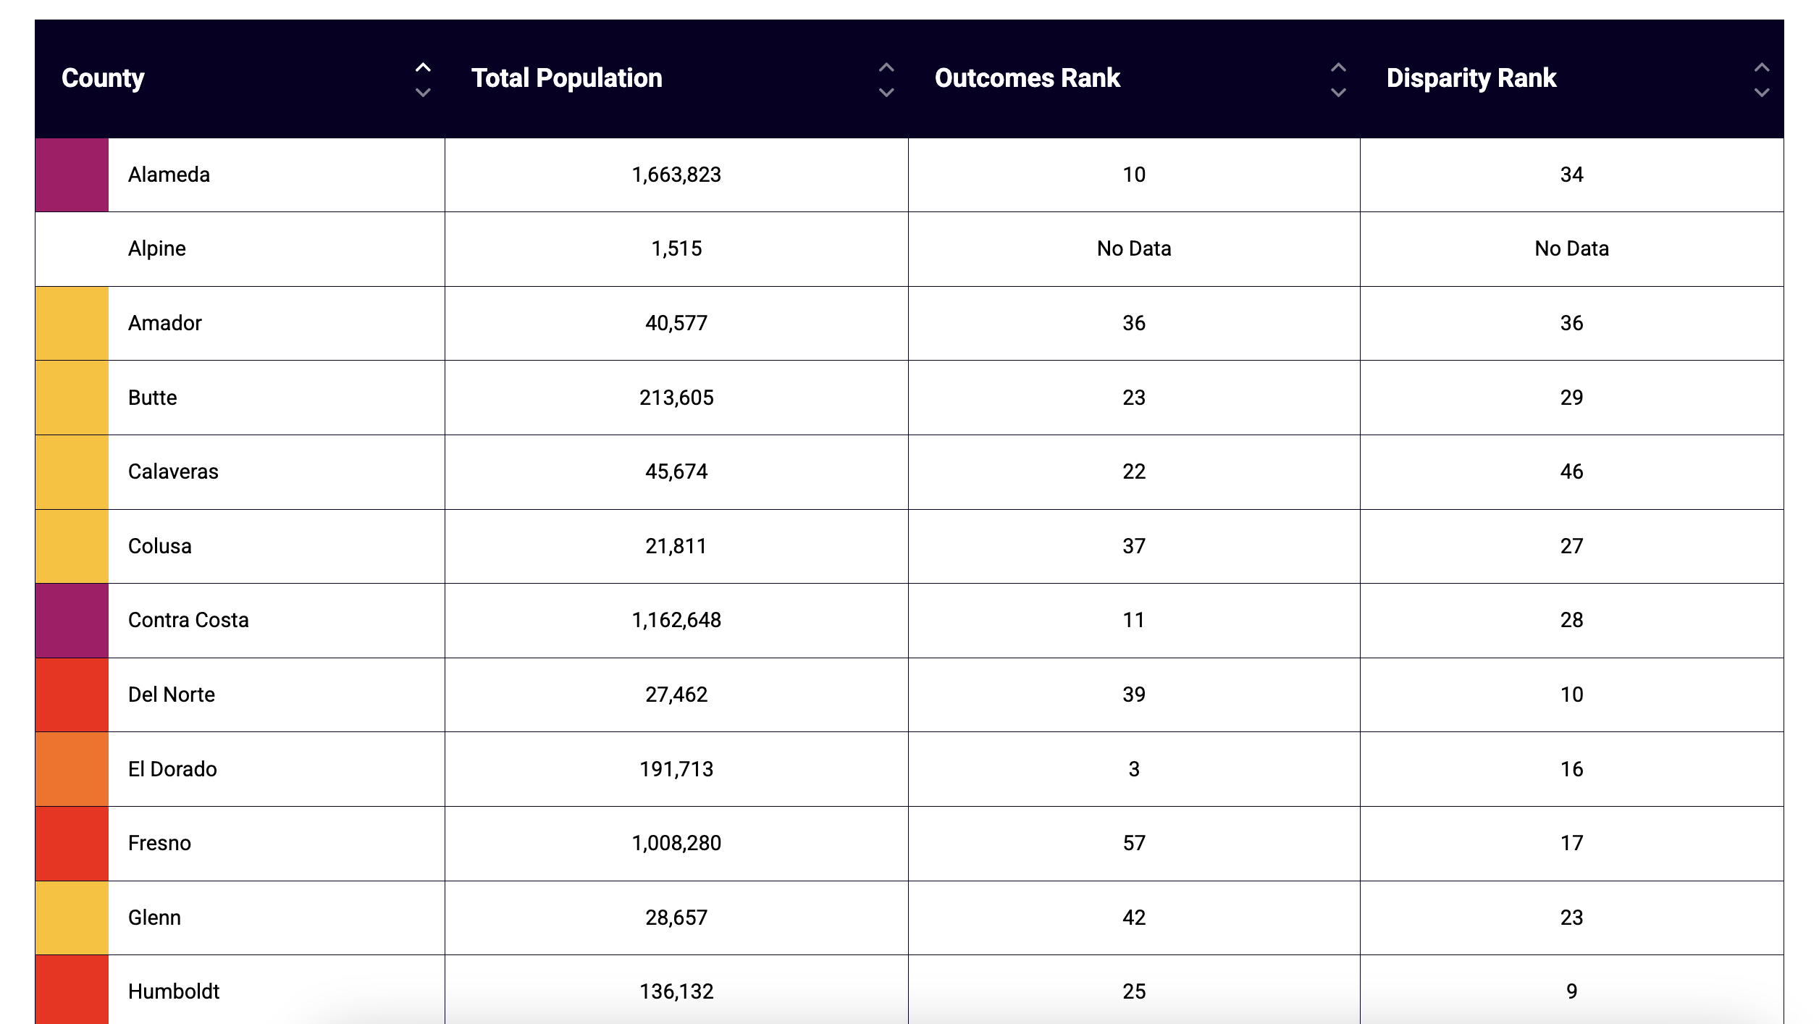Click the Outcomes Rank header label

click(1027, 78)
